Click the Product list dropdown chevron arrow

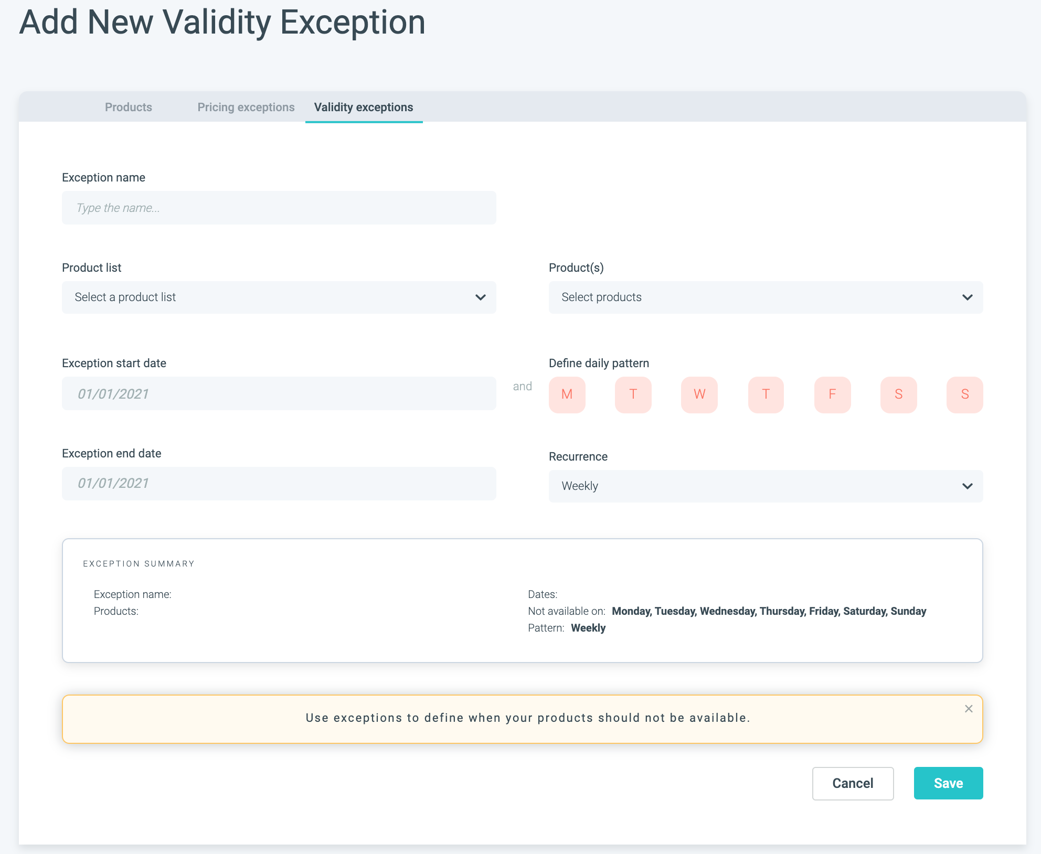480,297
